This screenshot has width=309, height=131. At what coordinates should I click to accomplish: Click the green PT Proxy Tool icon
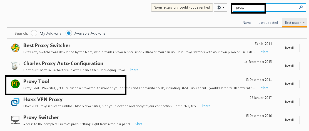coord(15,84)
